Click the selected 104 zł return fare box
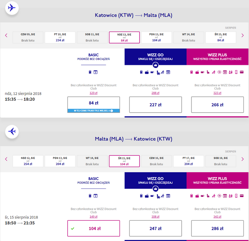This screenshot has height=241, width=249. (x=93, y=228)
